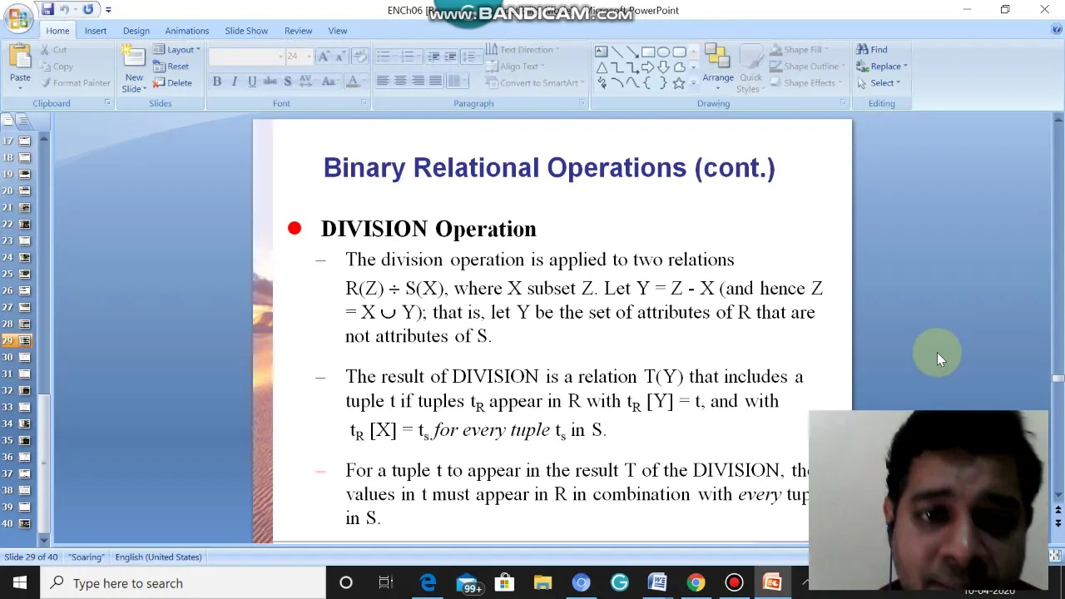Click the Text Box shape icon
The width and height of the screenshot is (1065, 599).
click(x=601, y=52)
